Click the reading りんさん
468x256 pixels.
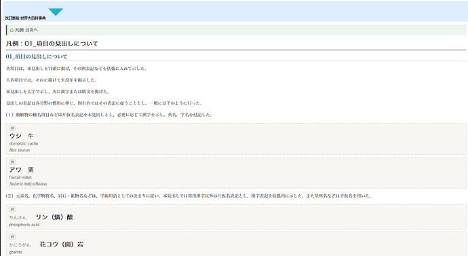pyautogui.click(x=18, y=218)
